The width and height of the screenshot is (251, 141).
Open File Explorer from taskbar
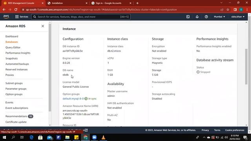(67, 137)
